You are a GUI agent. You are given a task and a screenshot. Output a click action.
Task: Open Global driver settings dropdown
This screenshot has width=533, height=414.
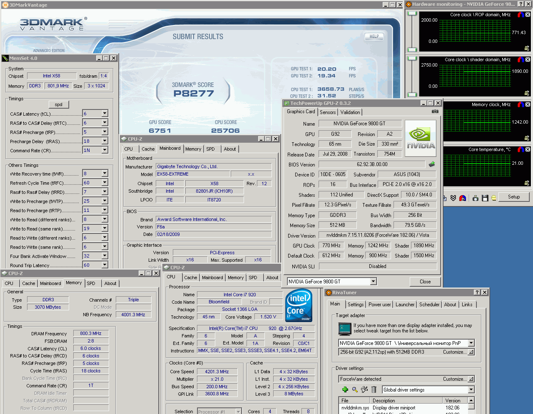tap(471, 390)
